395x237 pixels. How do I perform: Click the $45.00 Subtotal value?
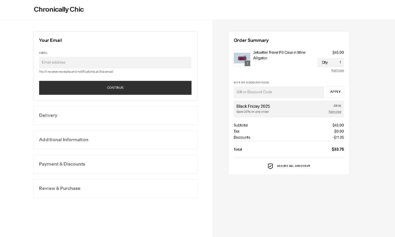[x=338, y=125]
